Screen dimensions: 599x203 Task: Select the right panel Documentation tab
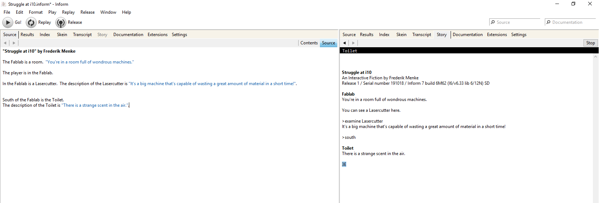[468, 35]
